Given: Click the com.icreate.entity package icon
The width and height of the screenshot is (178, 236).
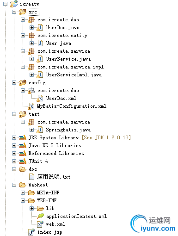Looking at the screenshot, I should pyautogui.click(x=31, y=35).
